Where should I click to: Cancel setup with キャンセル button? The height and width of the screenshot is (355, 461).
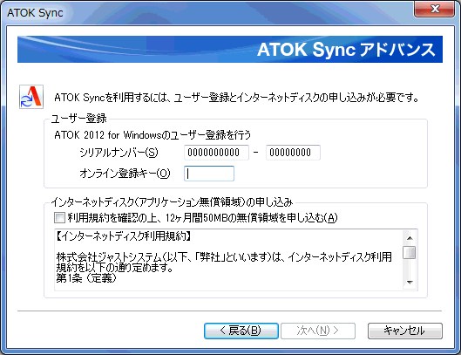click(405, 331)
